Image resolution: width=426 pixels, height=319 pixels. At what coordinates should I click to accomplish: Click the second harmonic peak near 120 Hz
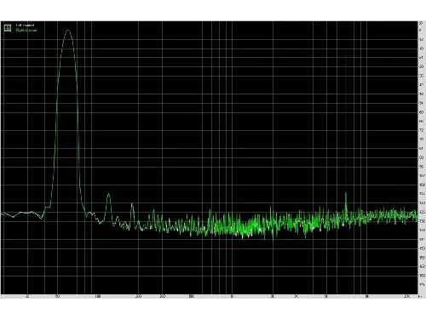(108, 195)
